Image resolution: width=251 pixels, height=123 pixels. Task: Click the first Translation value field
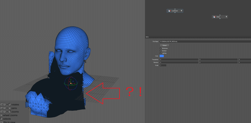(x=179, y=59)
